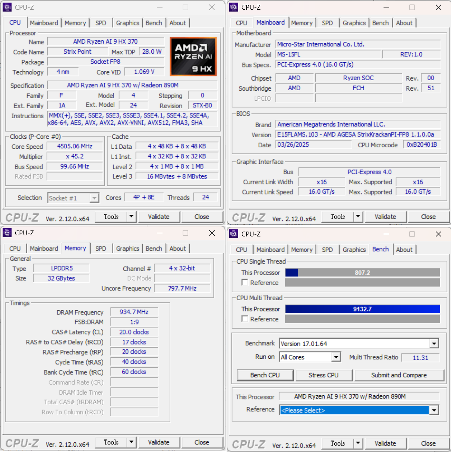Click CPU-Z app icon in Memory window titlebar
The width and height of the screenshot is (451, 452).
pyautogui.click(x=7, y=233)
